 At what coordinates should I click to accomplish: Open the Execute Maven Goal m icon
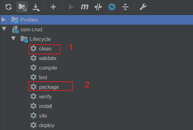coord(85,7)
